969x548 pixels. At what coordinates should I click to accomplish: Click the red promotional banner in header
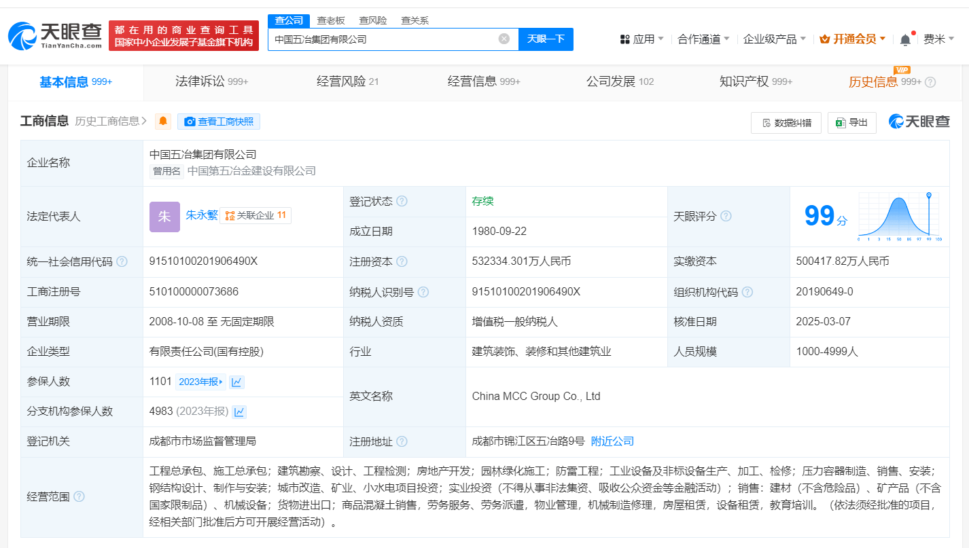[183, 35]
